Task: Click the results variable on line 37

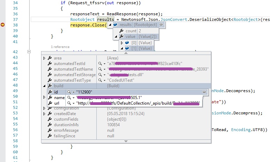Action: [105, 19]
